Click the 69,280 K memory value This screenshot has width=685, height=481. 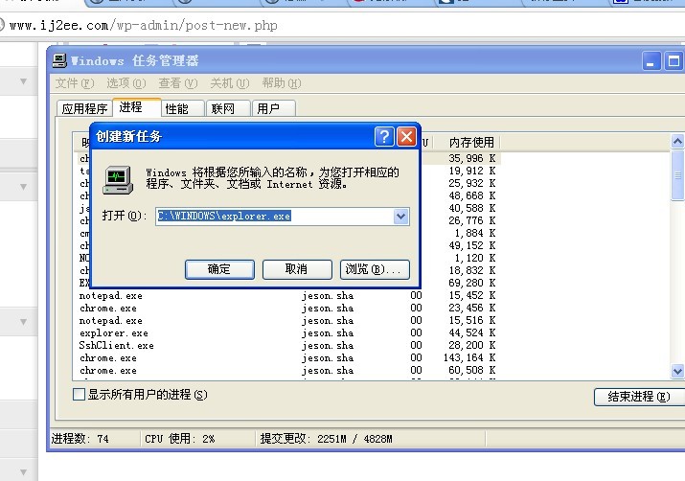tap(471, 283)
